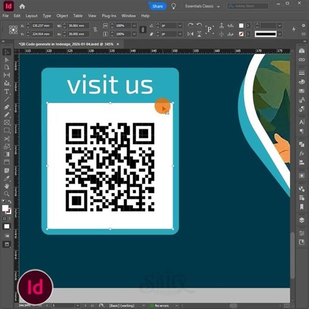
Task: Select the Rectangle tool
Action: click(7, 130)
